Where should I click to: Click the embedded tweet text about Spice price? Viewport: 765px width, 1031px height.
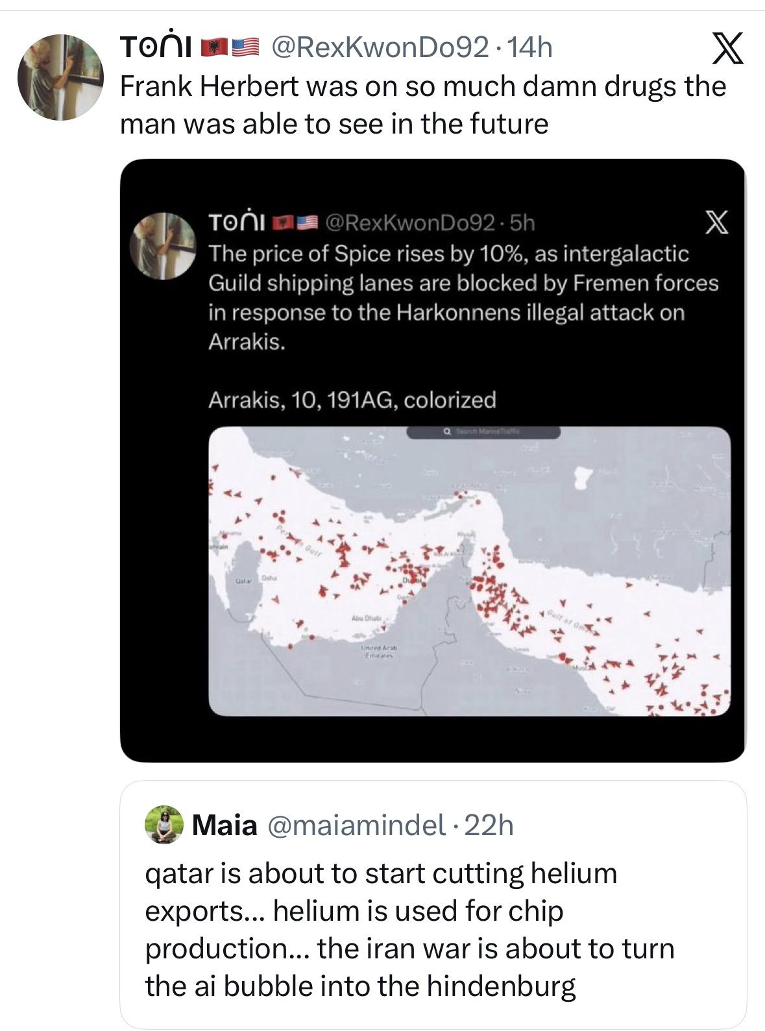[463, 298]
